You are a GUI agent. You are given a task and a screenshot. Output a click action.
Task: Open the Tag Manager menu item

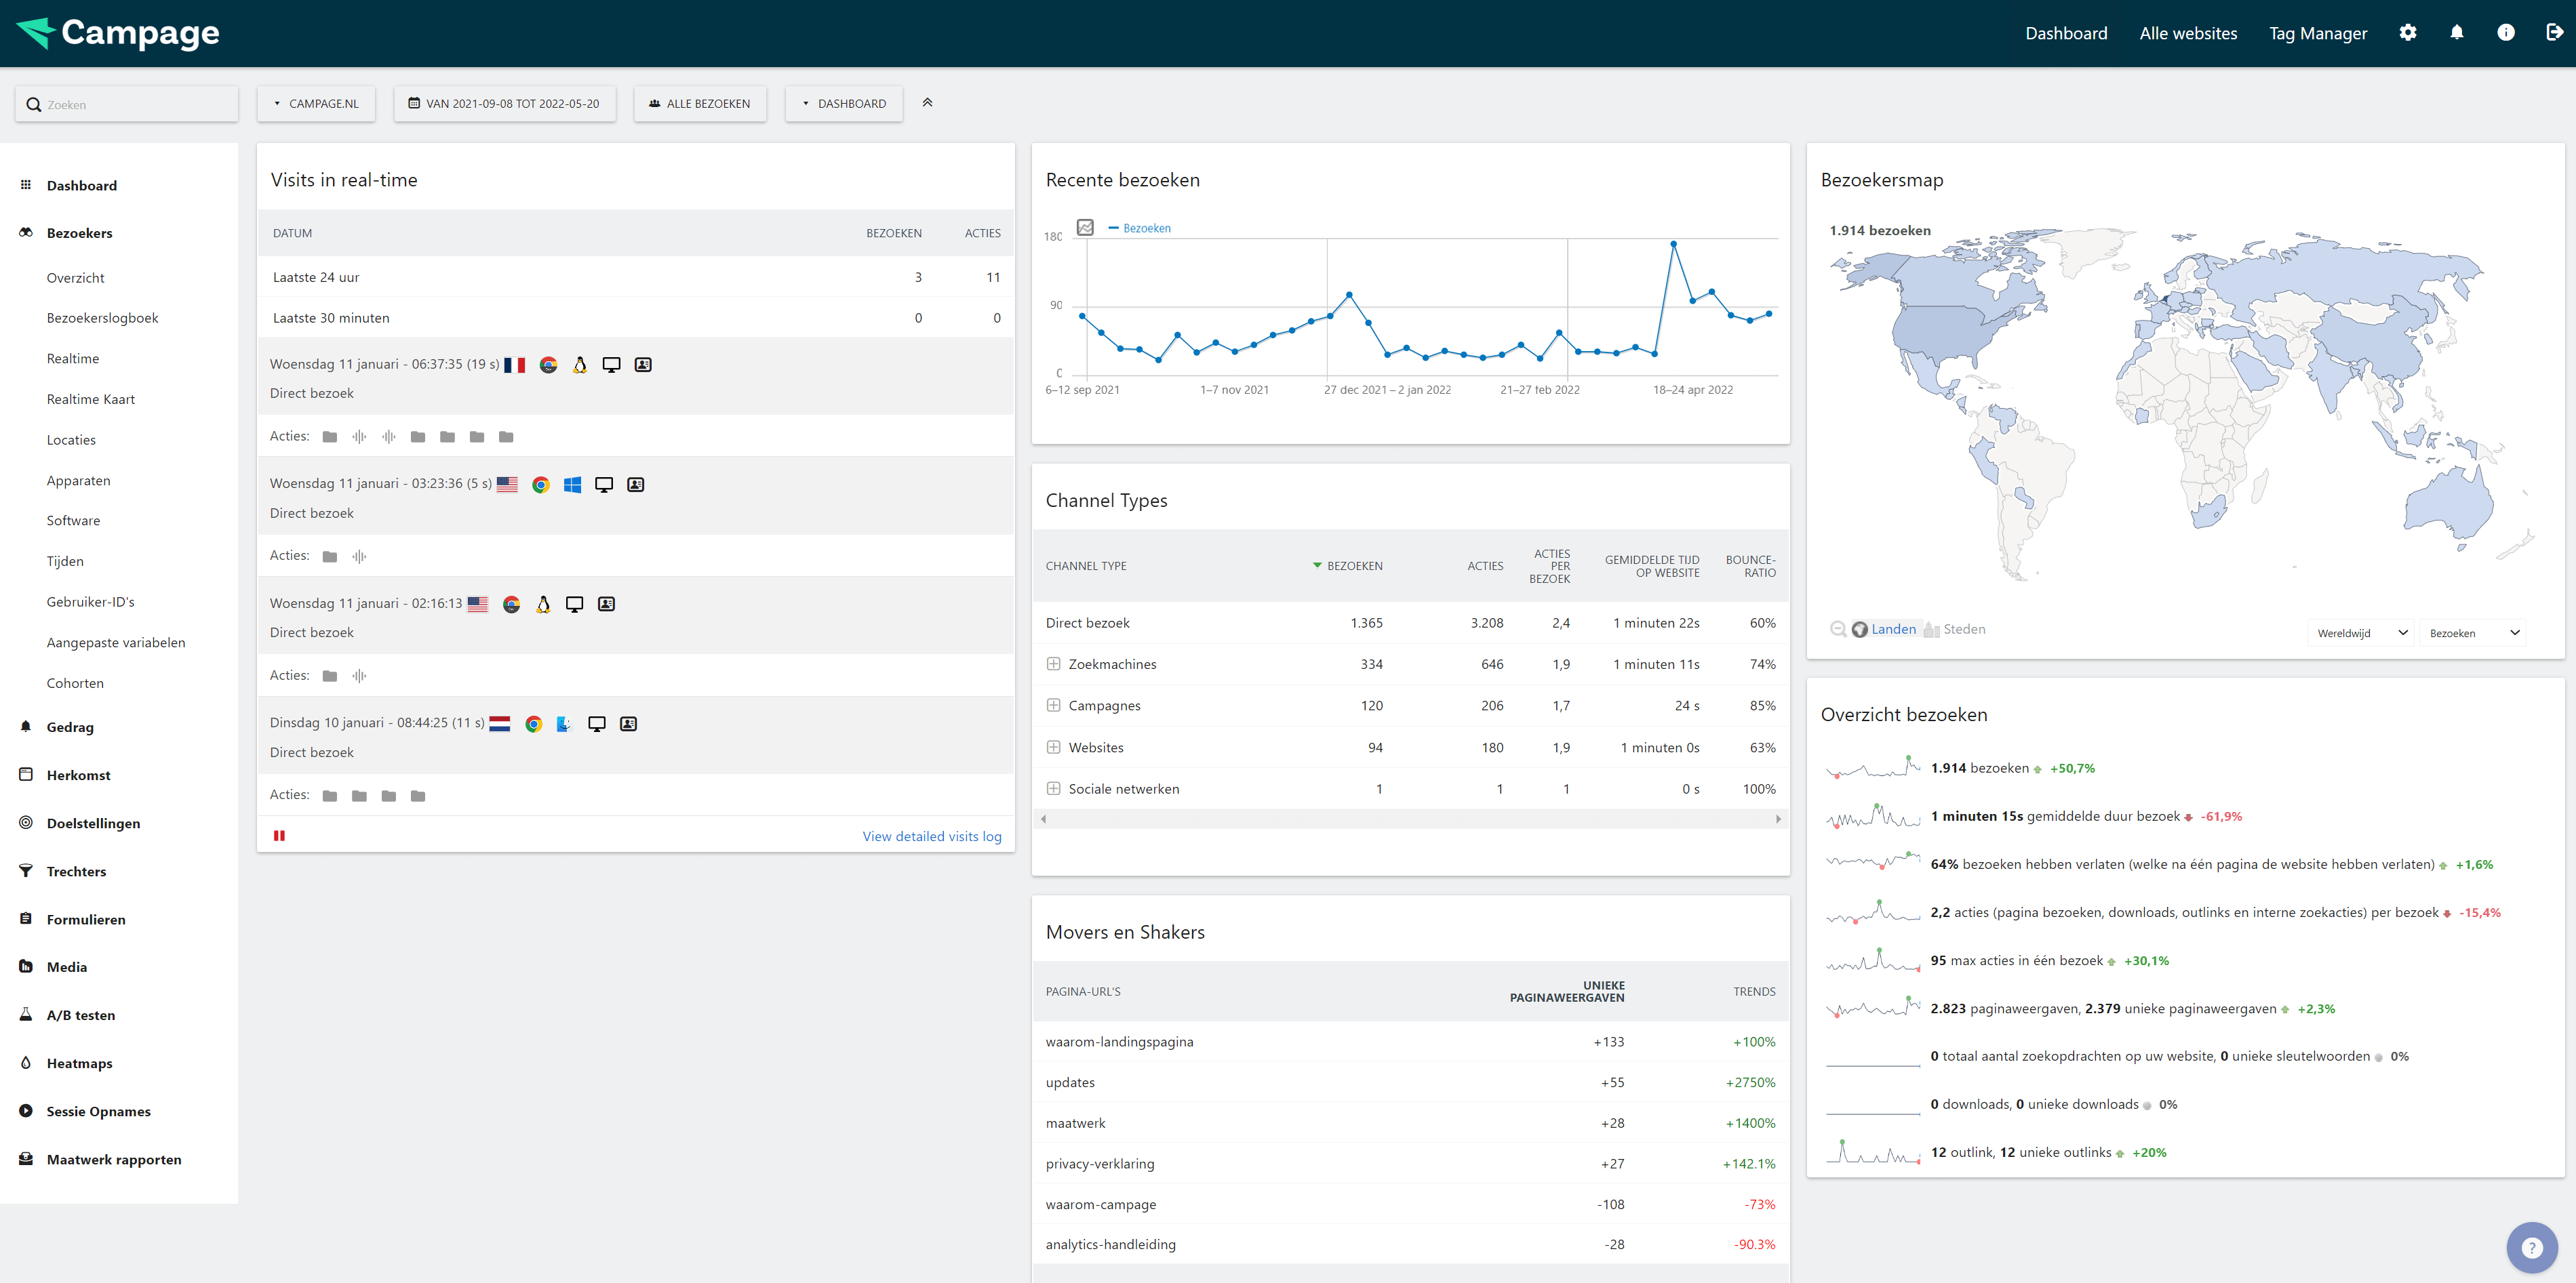click(2317, 33)
